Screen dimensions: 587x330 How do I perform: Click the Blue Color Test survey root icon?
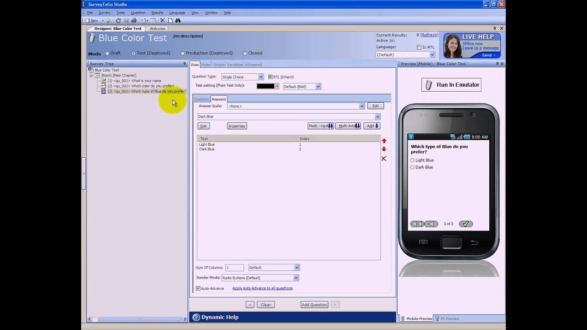pos(91,70)
